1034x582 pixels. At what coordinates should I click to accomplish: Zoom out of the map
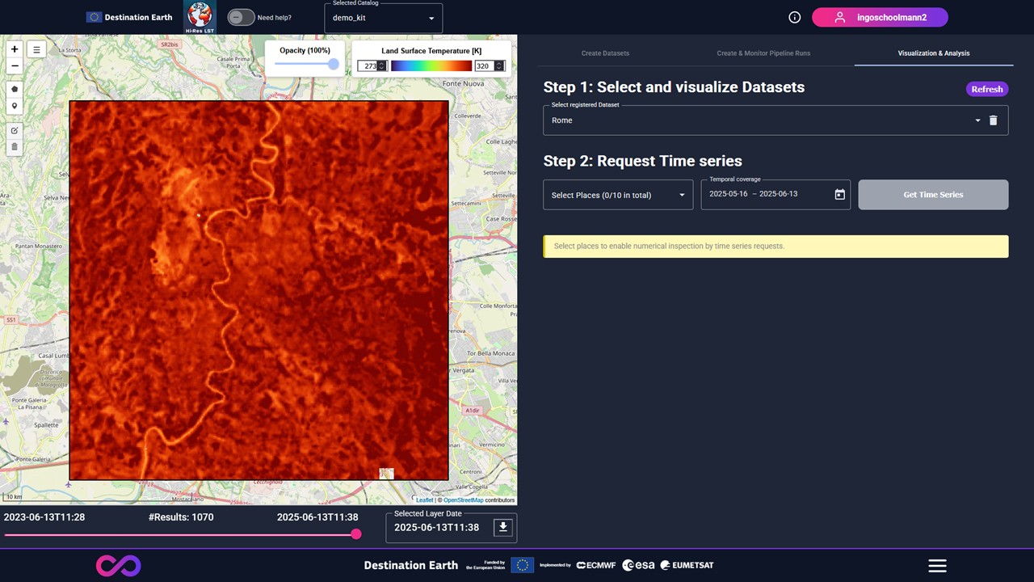click(x=15, y=65)
